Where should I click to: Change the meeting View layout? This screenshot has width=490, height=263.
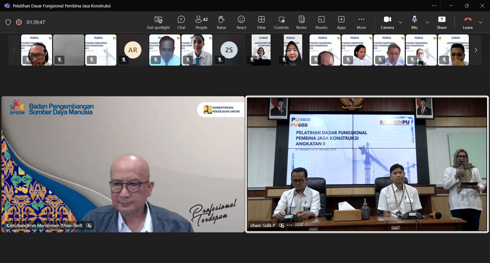point(261,22)
